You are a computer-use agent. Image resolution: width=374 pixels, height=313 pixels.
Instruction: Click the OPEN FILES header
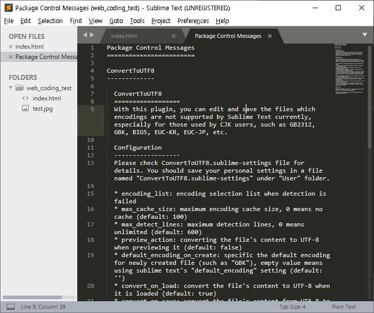click(27, 36)
